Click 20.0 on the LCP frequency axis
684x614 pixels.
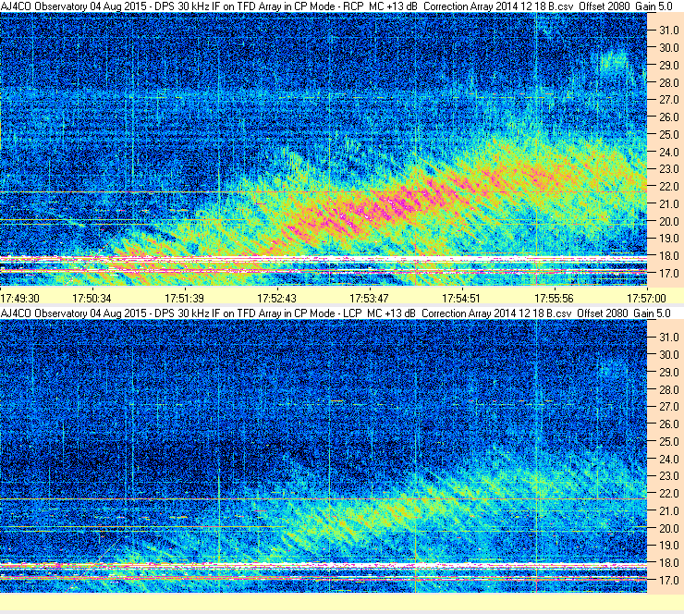(x=668, y=529)
